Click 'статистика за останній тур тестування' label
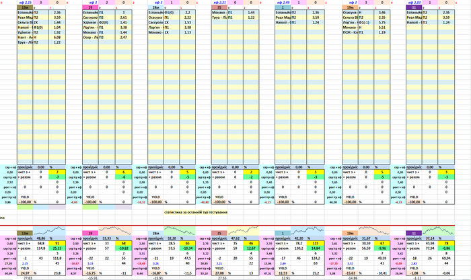 click(x=196, y=212)
